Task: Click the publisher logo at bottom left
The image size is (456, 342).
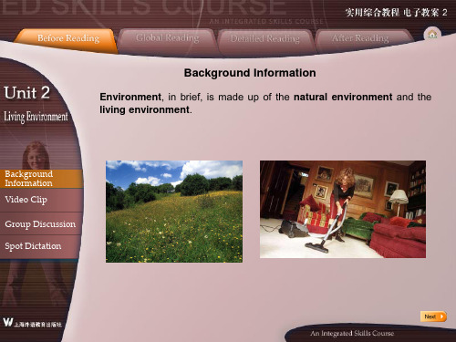Action: (32, 323)
